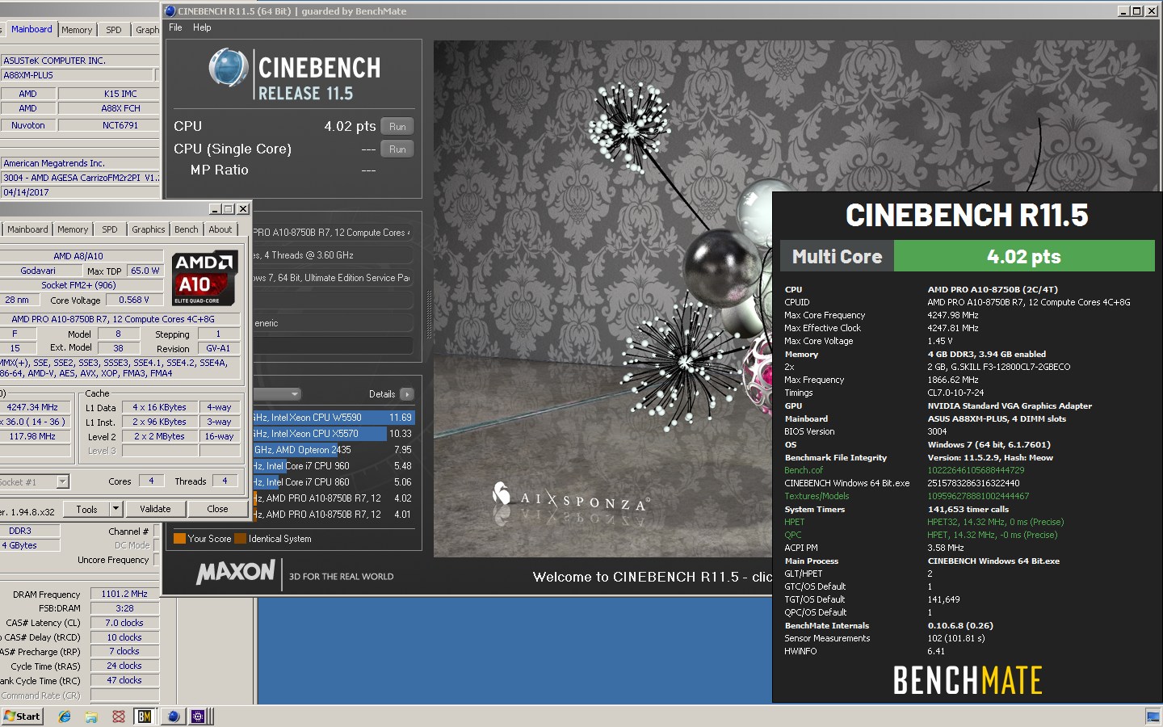Switch to the Bench tab in CPU-Z
This screenshot has height=727, width=1163.
(x=187, y=229)
